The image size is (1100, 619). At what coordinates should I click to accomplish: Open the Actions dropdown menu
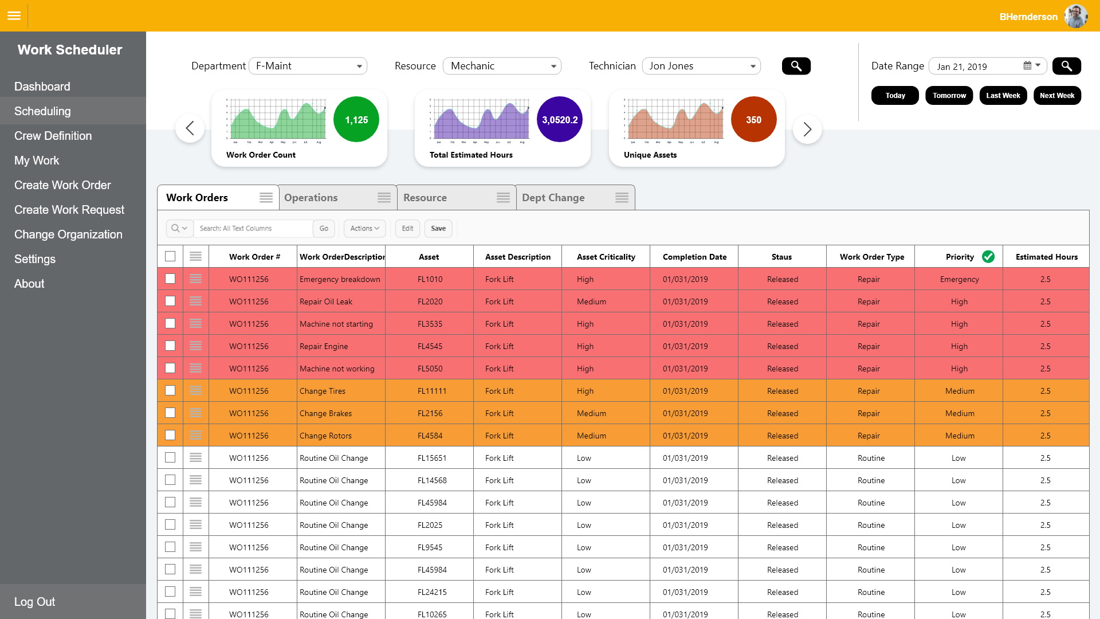(x=364, y=229)
